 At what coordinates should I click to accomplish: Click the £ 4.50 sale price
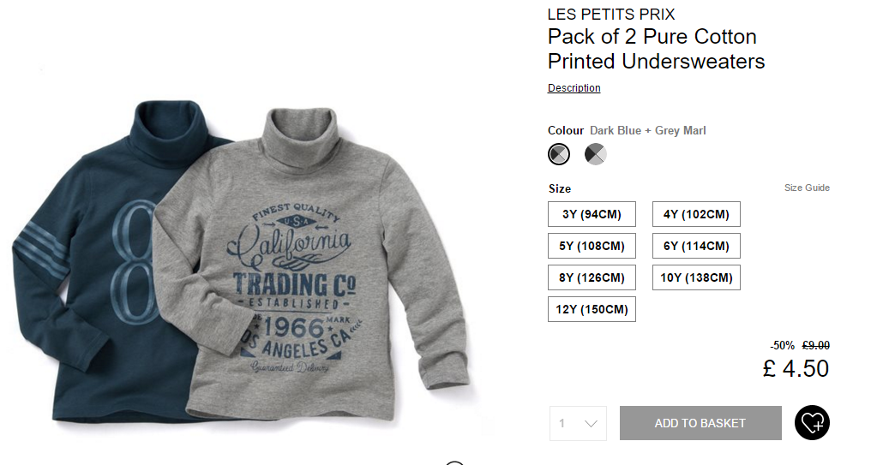(x=796, y=369)
